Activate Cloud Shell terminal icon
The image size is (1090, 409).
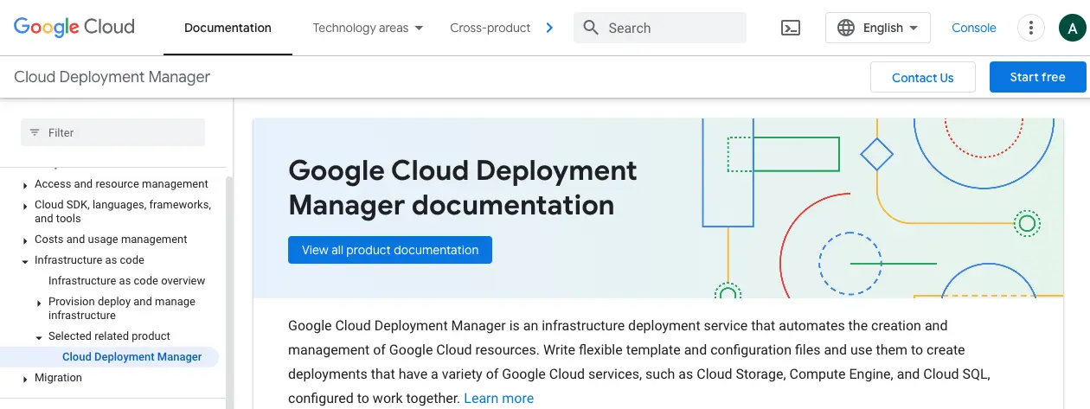[791, 28]
